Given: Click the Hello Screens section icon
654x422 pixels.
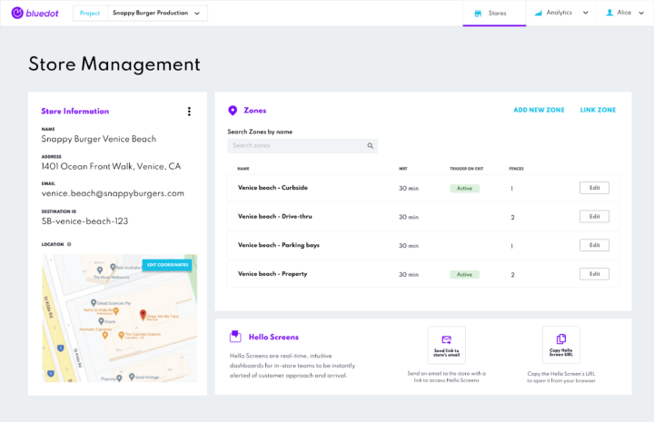Looking at the screenshot, I should pos(235,336).
